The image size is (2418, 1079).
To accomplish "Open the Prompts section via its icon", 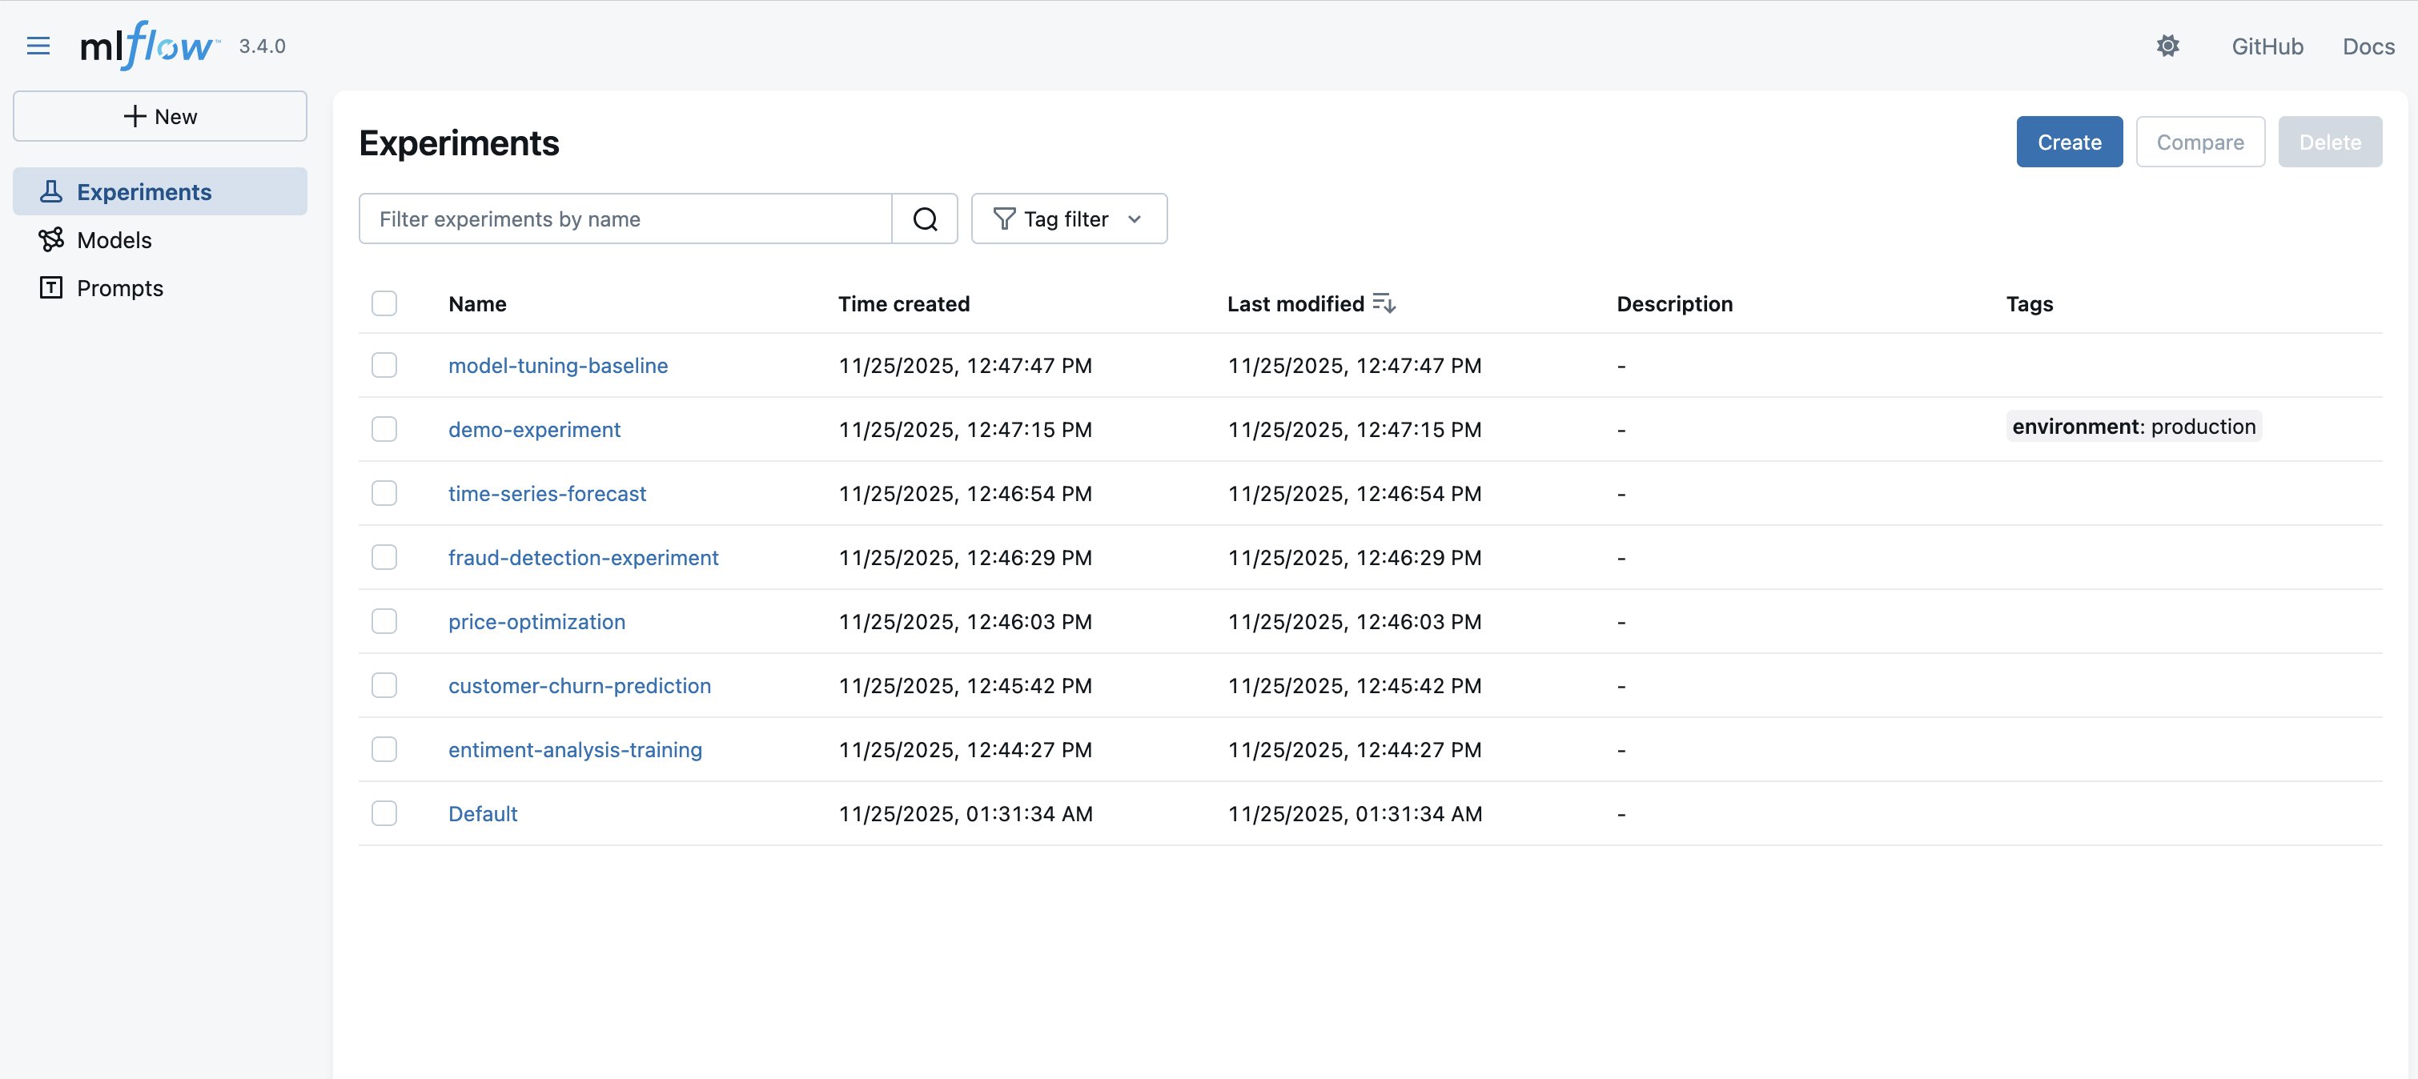I will 50,288.
